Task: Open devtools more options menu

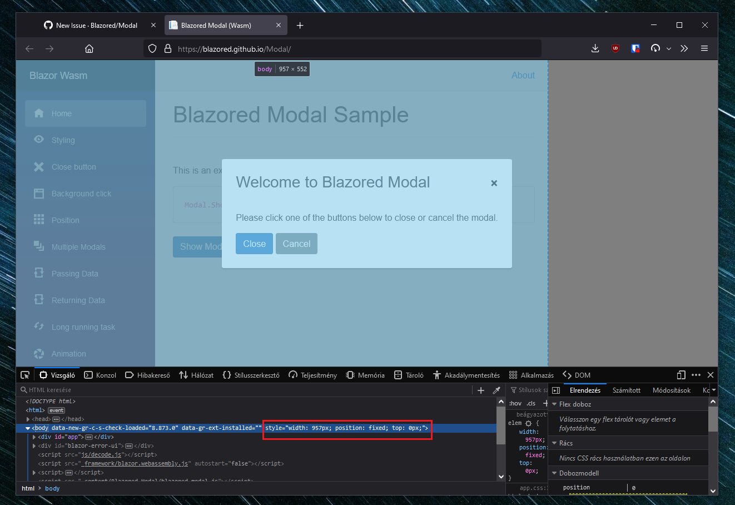Action: tap(696, 375)
